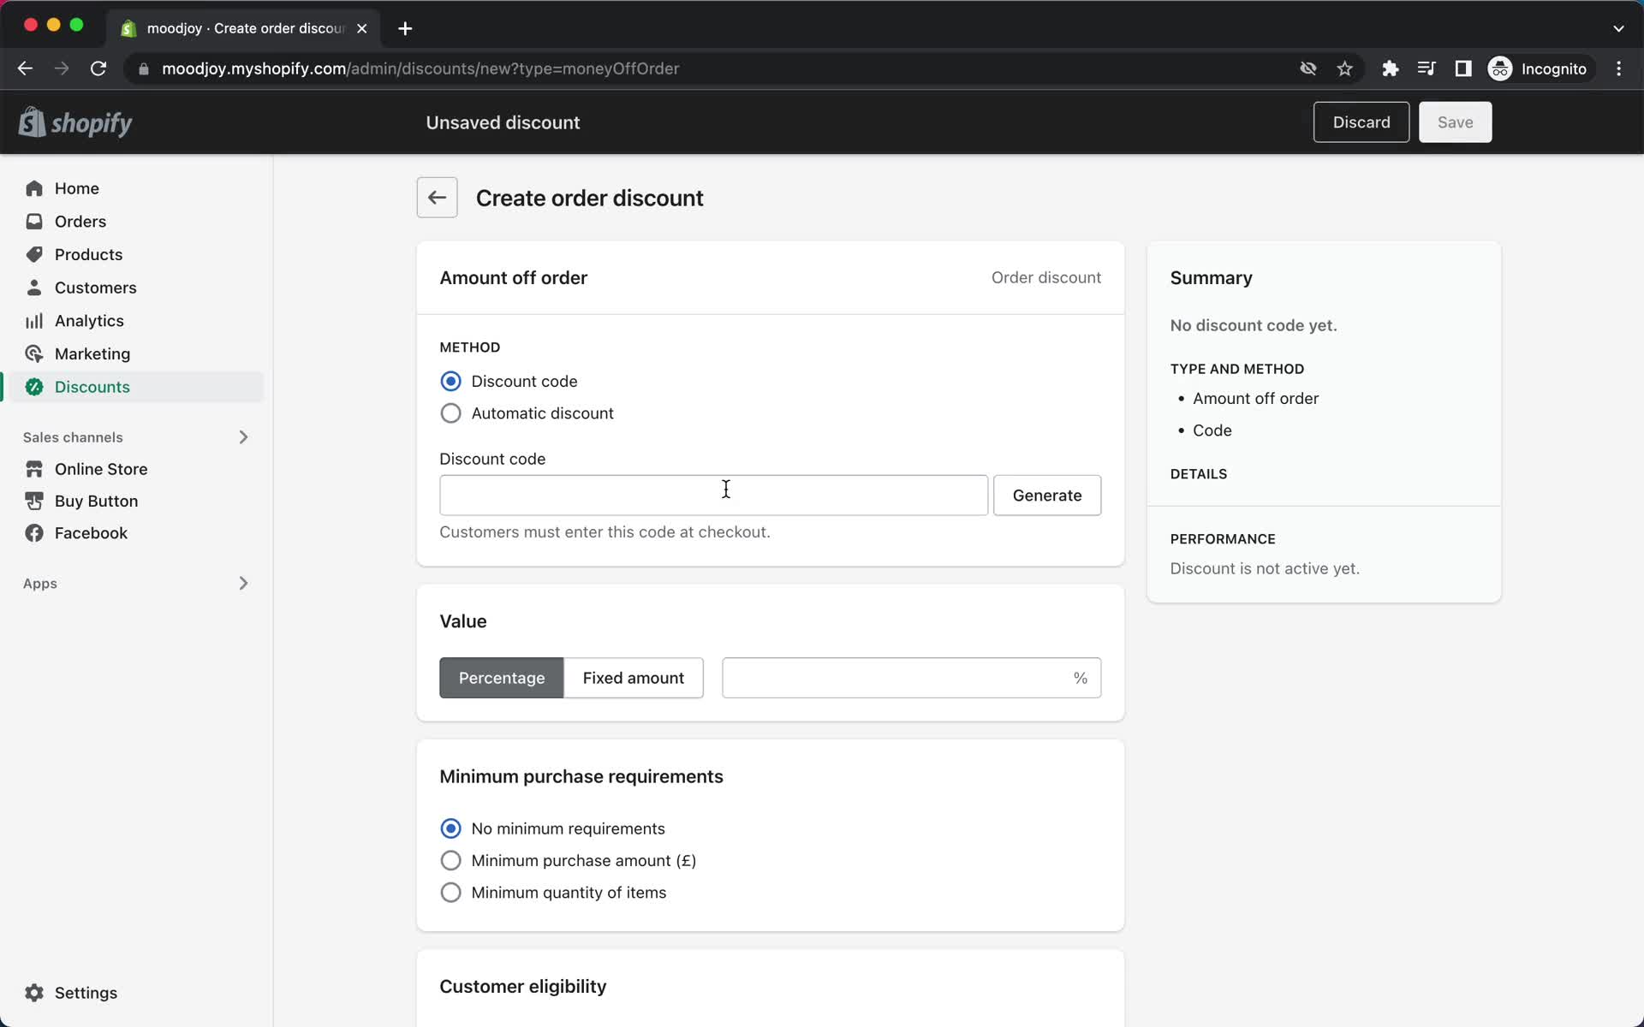The width and height of the screenshot is (1644, 1027).
Task: Select the Automatic discount radio button
Action: click(450, 413)
